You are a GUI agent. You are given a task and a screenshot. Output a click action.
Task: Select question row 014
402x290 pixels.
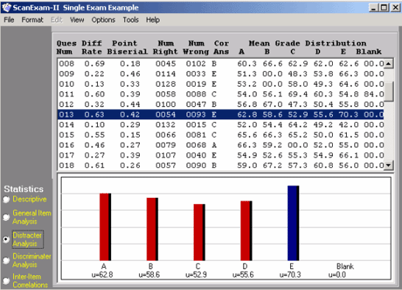click(221, 124)
